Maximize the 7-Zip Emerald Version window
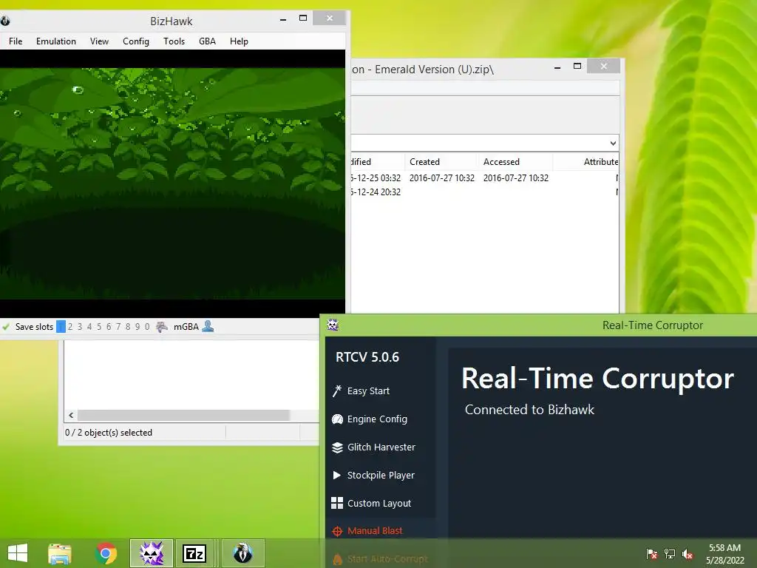Screen dimensions: 757x568 click(577, 66)
